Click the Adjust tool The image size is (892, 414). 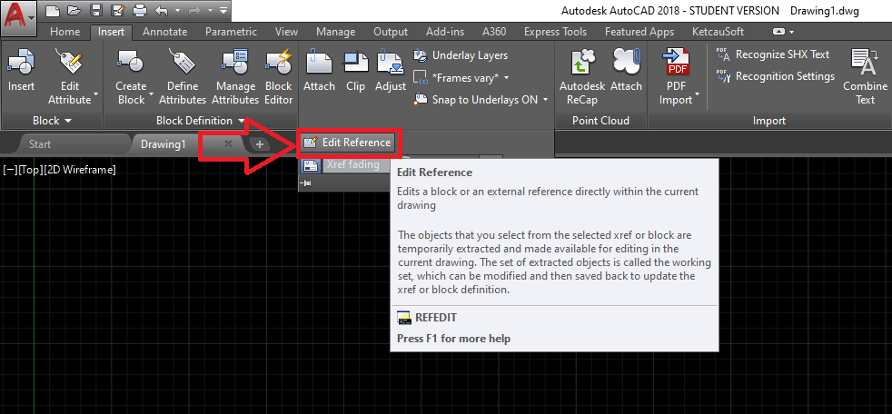click(x=391, y=71)
